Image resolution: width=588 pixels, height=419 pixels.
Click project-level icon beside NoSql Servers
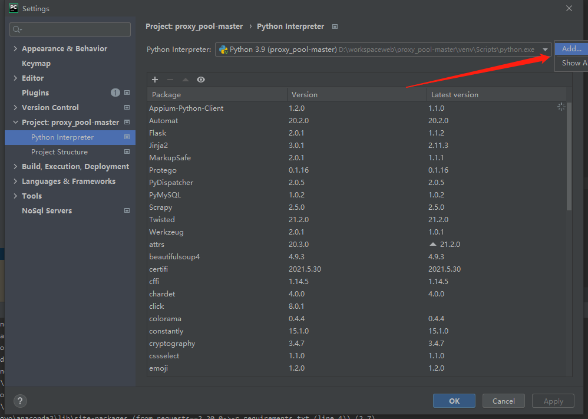click(x=127, y=210)
